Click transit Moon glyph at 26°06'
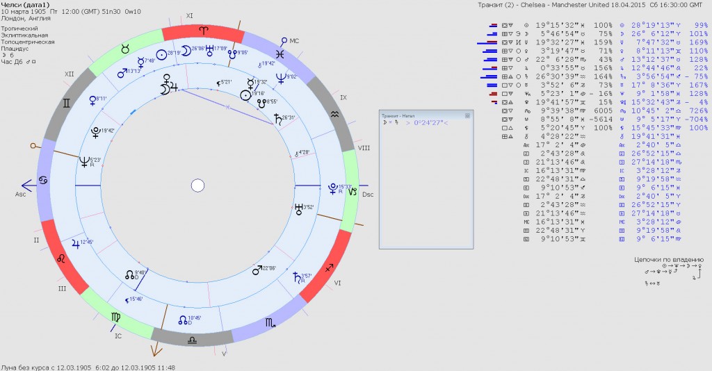The width and height of the screenshot is (712, 371). [186, 49]
